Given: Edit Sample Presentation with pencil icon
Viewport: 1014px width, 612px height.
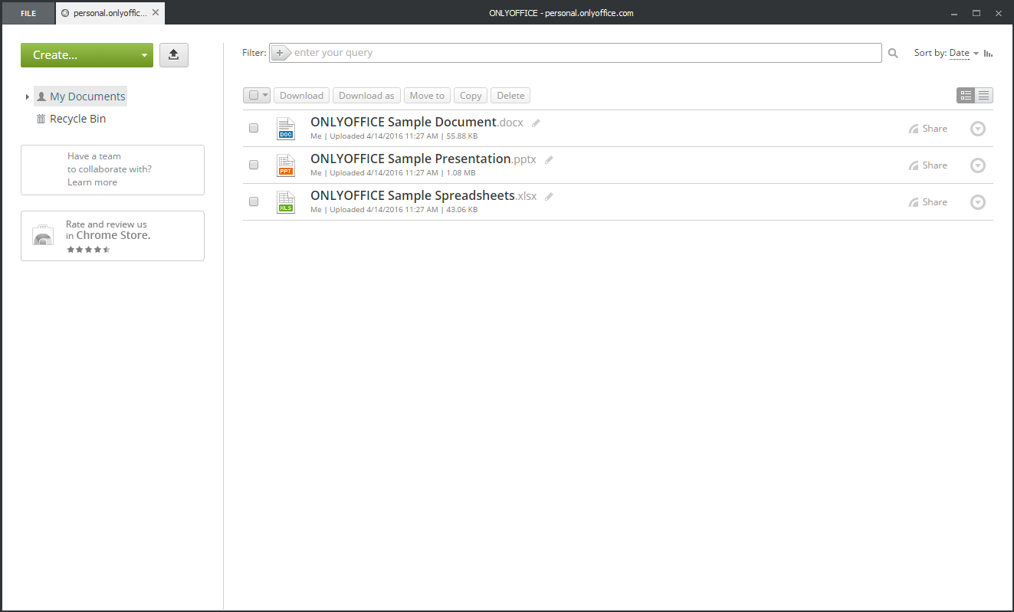Looking at the screenshot, I should coord(549,160).
